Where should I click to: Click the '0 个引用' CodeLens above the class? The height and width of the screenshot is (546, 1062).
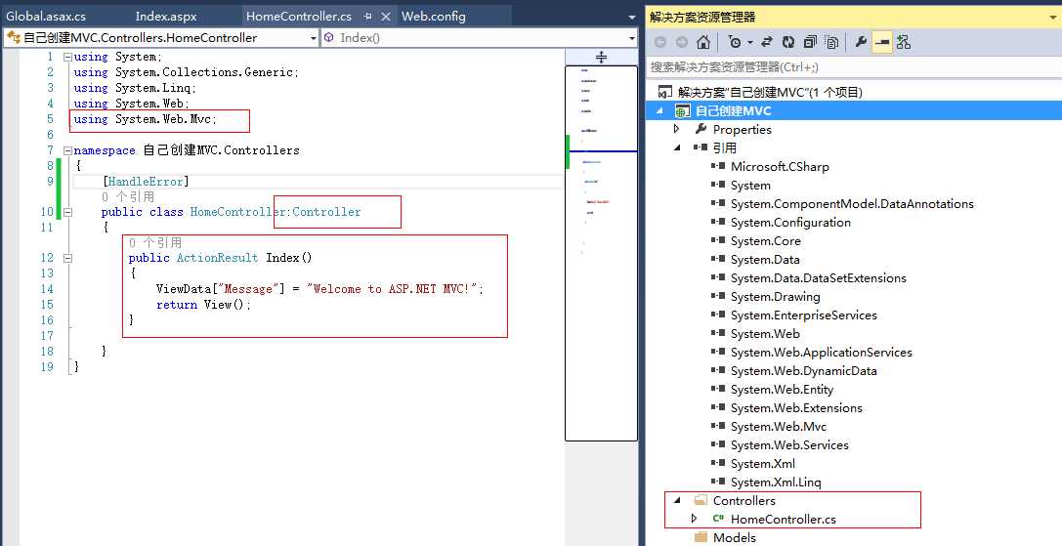click(128, 196)
